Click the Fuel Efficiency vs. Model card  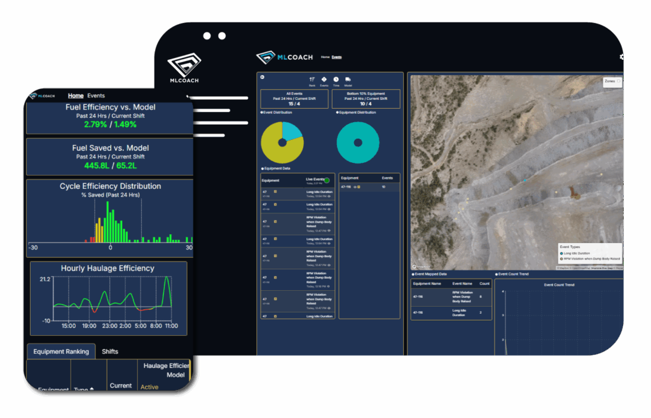pyautogui.click(x=110, y=118)
